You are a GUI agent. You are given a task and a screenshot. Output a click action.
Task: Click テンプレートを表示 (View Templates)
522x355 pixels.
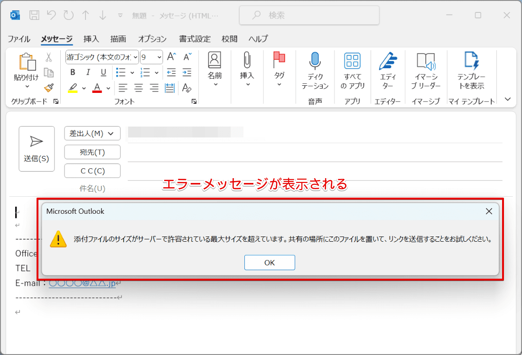pos(471,72)
